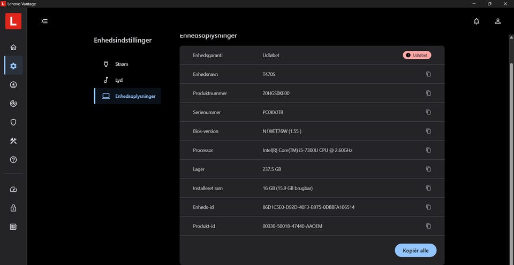514x265 pixels.
Task: Open the help question mark icon
Action: (x=13, y=160)
